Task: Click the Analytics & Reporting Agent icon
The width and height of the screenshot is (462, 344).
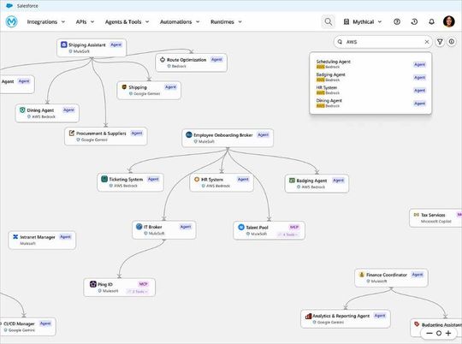Action: click(308, 316)
